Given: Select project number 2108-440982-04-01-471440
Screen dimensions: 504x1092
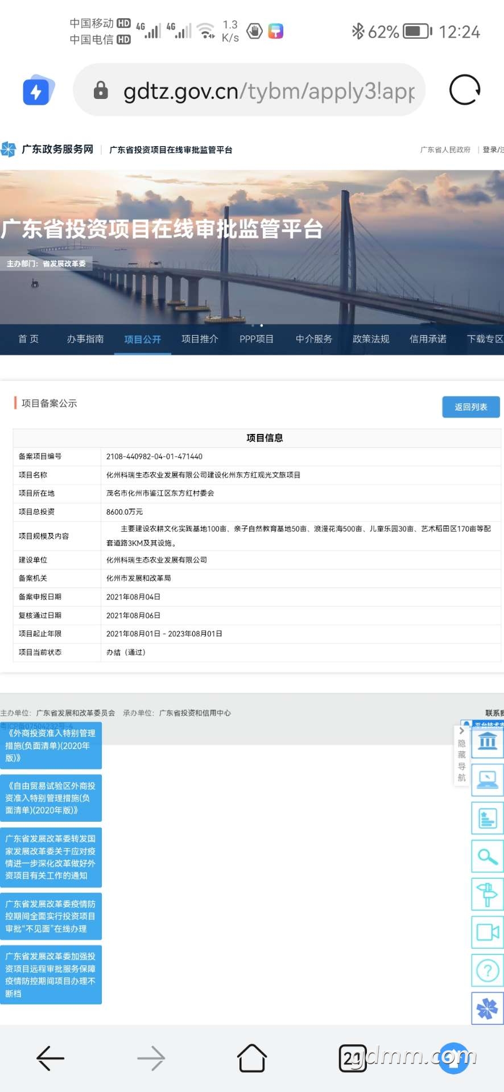Looking at the screenshot, I should [x=154, y=457].
